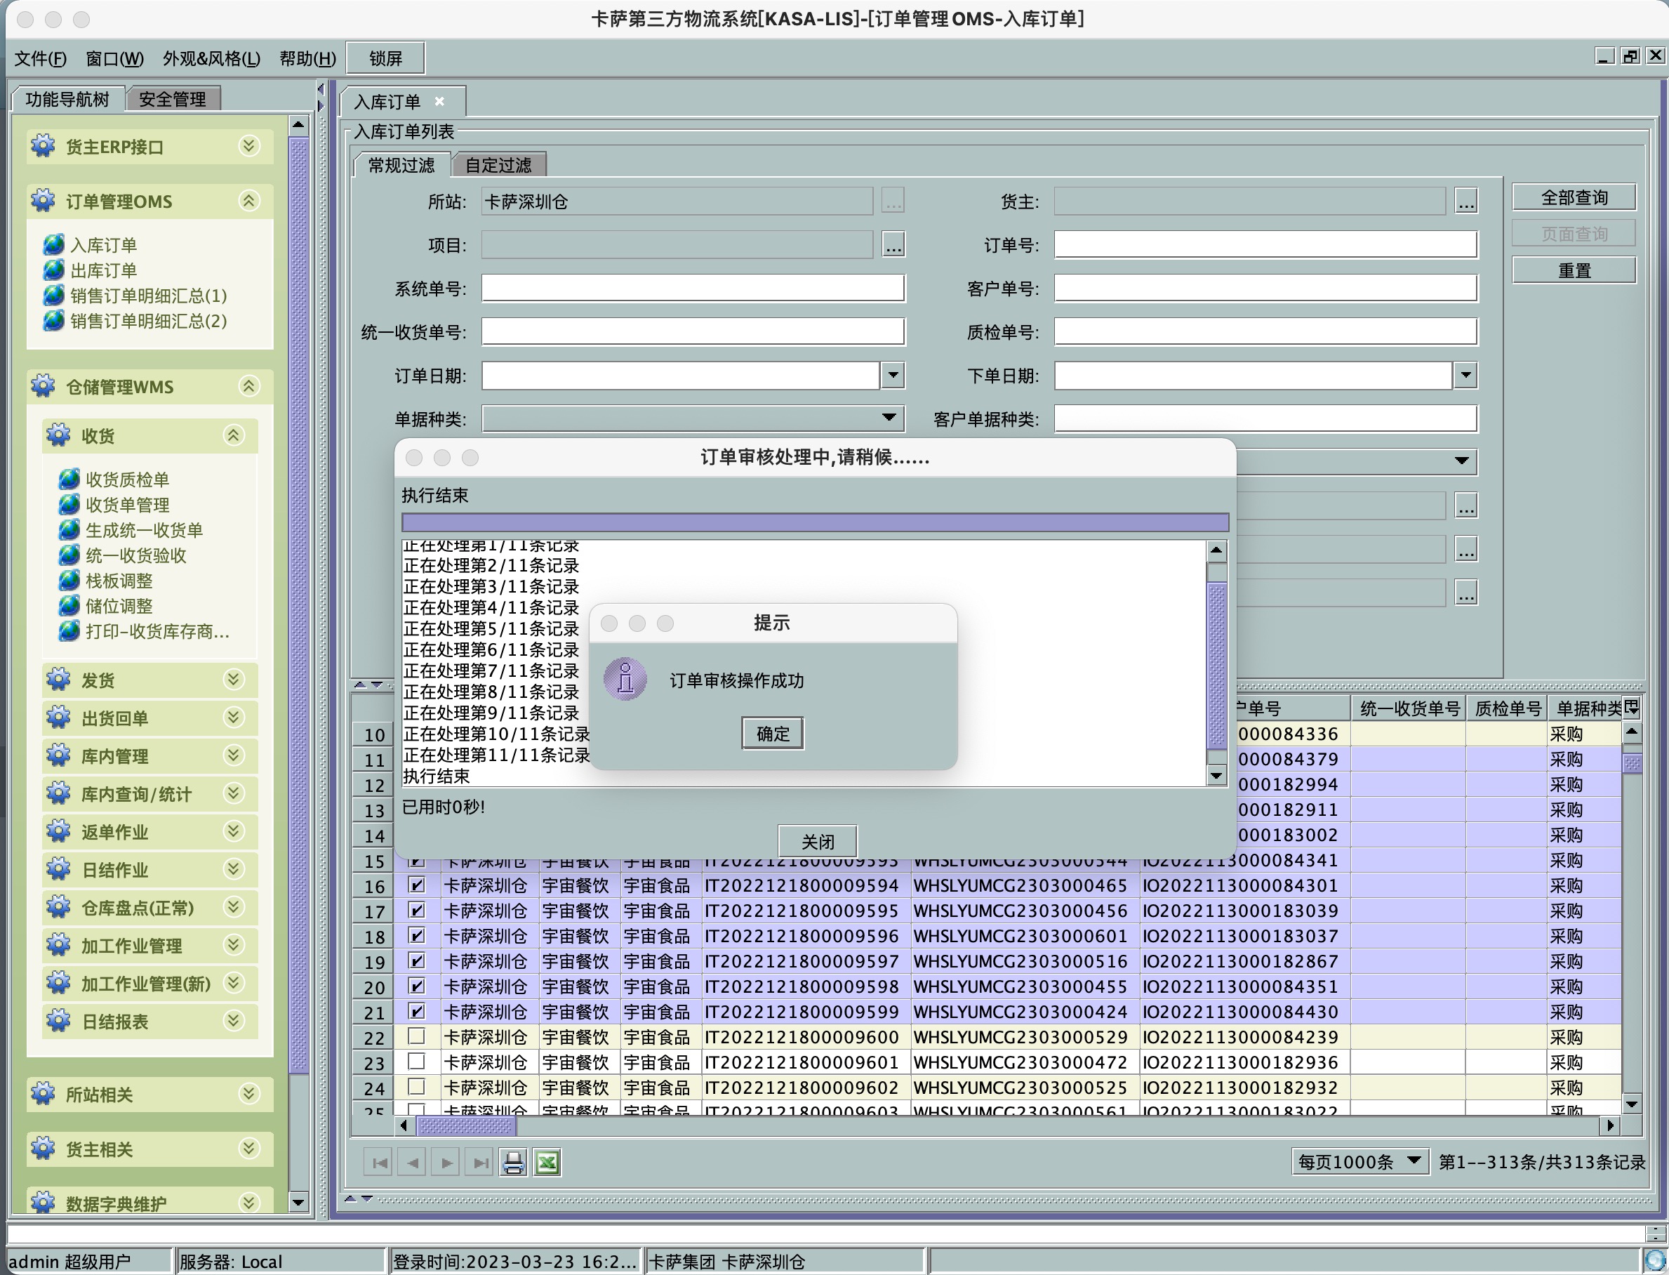Switch to the 自定过滤 tab
1669x1275 pixels.
(498, 165)
